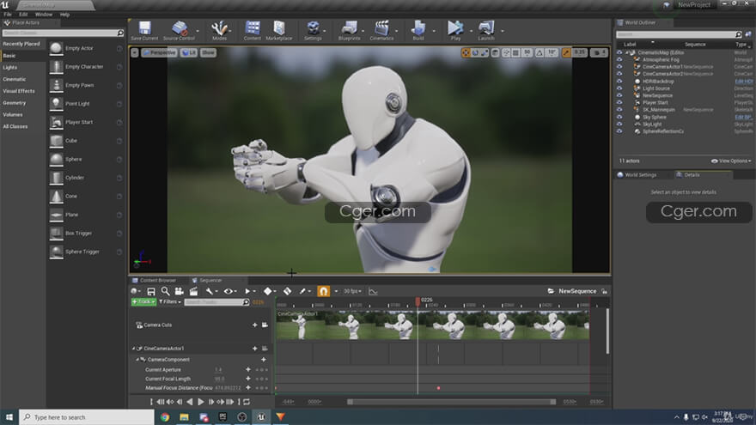Save the sequence with the Sequencer save icon
The width and height of the screenshot is (756, 425).
pos(151,291)
